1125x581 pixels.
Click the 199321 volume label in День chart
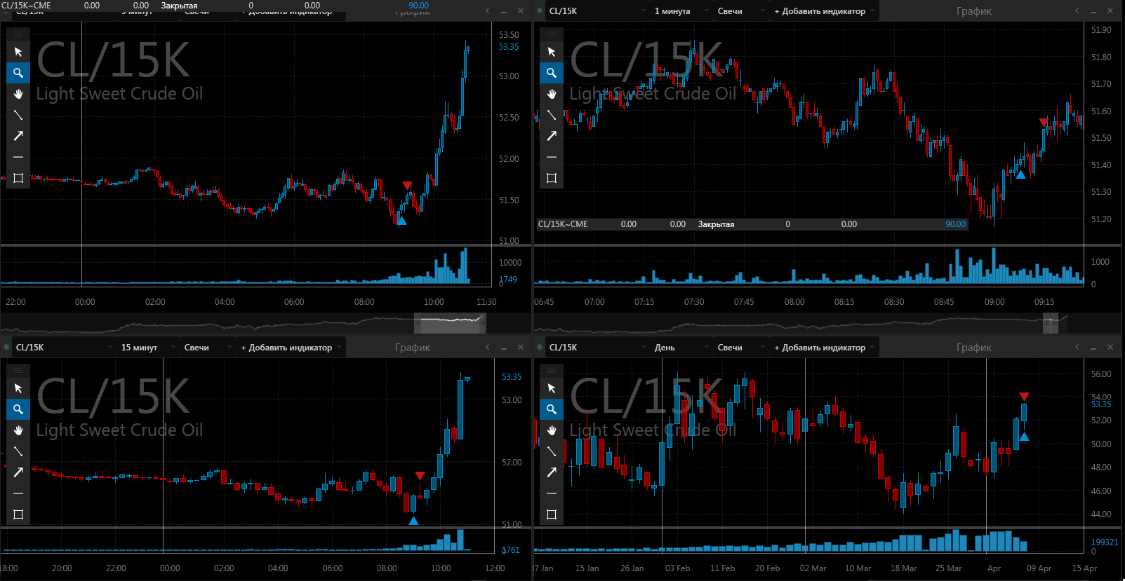pos(1105,542)
